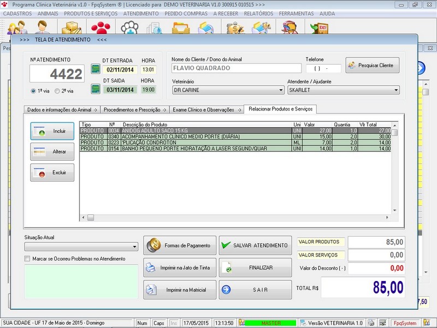This screenshot has height=328, width=437.
Task: Open the RELATÓRIOS menu
Action: [x=258, y=13]
